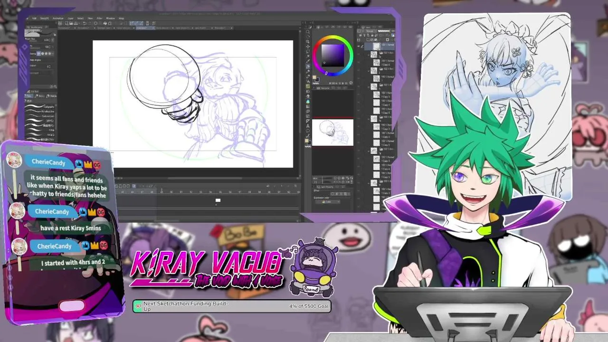Open the Expression color dropdown
Viewport: 608px width, 342px height.
[x=327, y=202]
